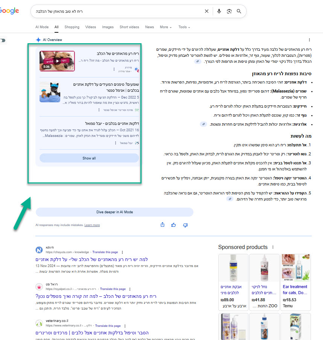Switch to the News tab
Screen dimensions: 323x340
[x=149, y=27]
